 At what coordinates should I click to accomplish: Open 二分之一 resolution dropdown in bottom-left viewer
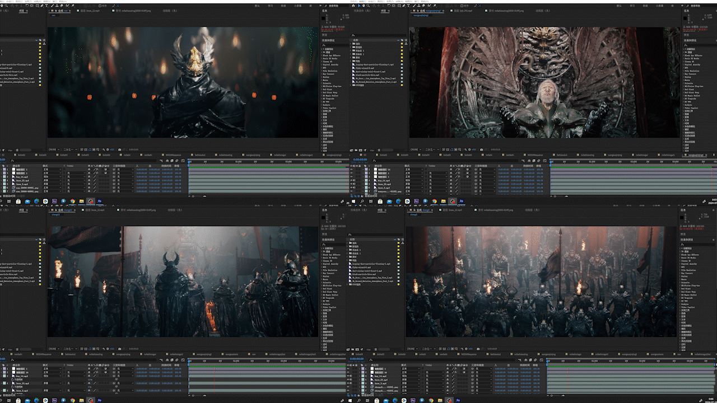69,349
